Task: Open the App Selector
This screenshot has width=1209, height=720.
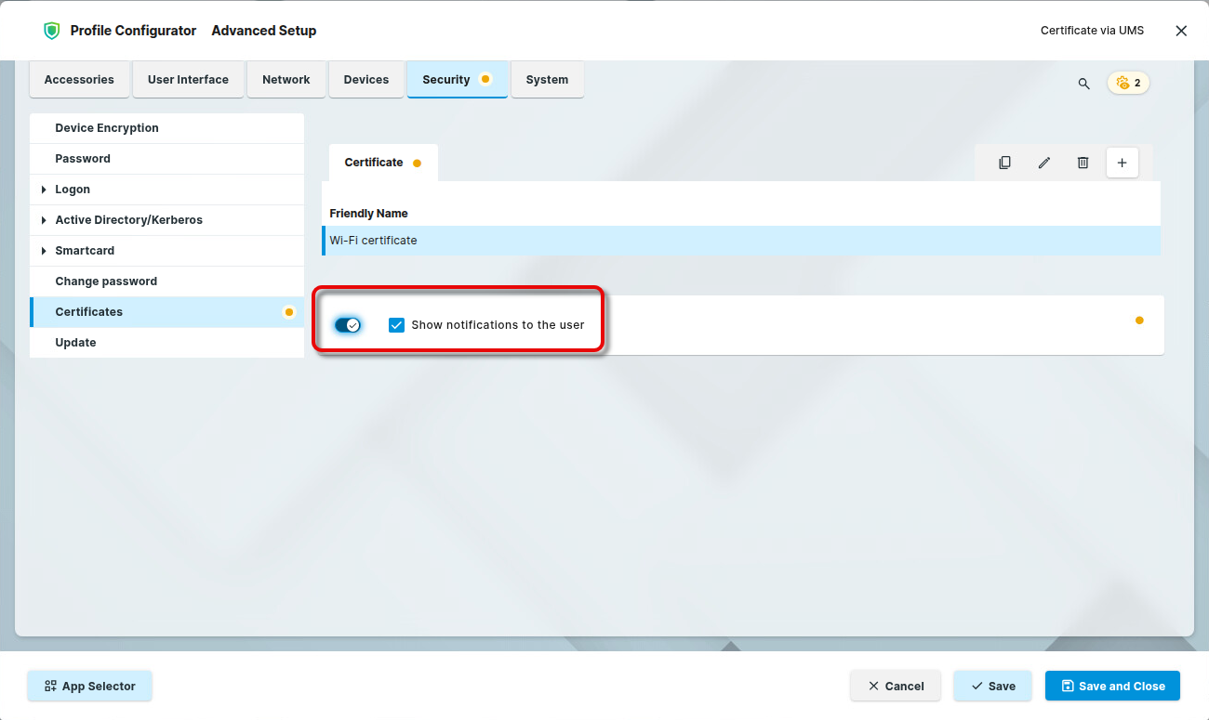Action: click(89, 687)
